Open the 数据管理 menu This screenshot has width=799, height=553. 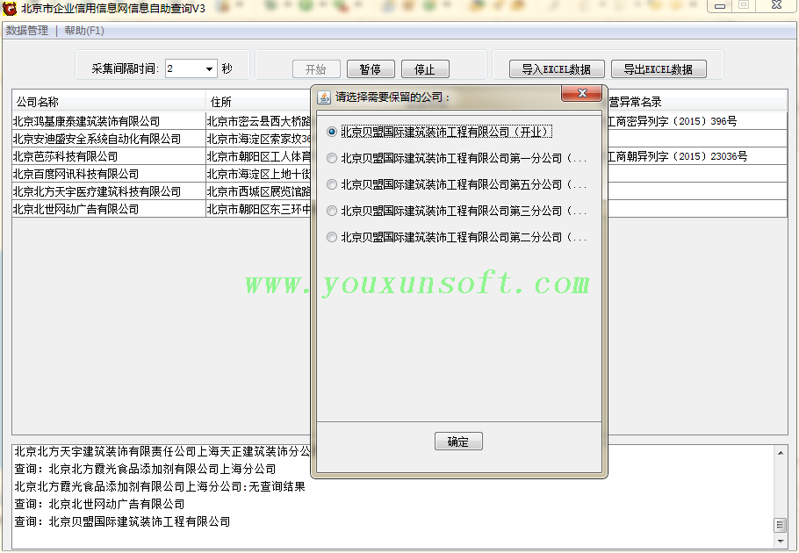point(27,31)
